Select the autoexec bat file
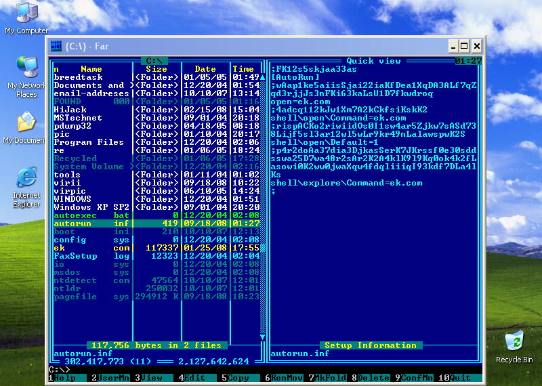The height and width of the screenshot is (386, 542). pos(157,215)
